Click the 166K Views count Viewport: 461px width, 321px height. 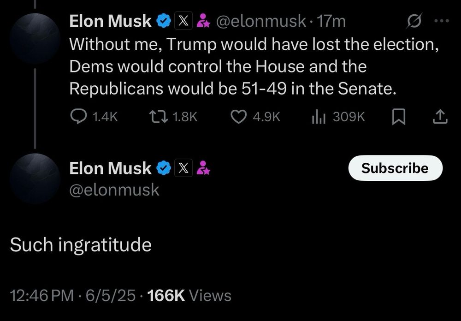click(x=189, y=295)
